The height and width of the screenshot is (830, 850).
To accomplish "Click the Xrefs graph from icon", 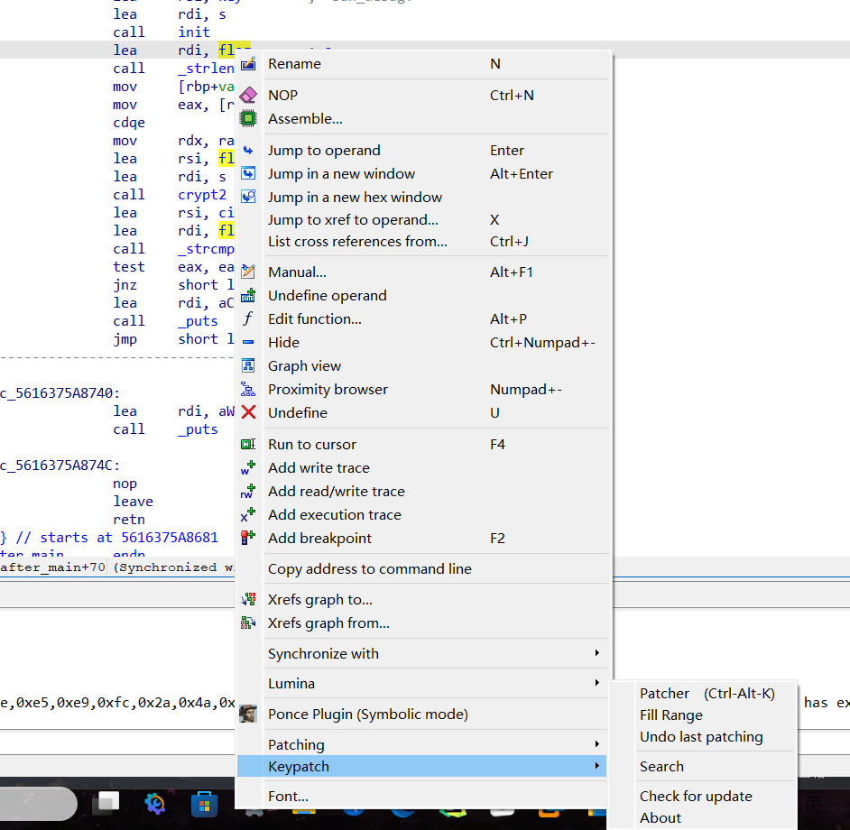I will coord(248,622).
